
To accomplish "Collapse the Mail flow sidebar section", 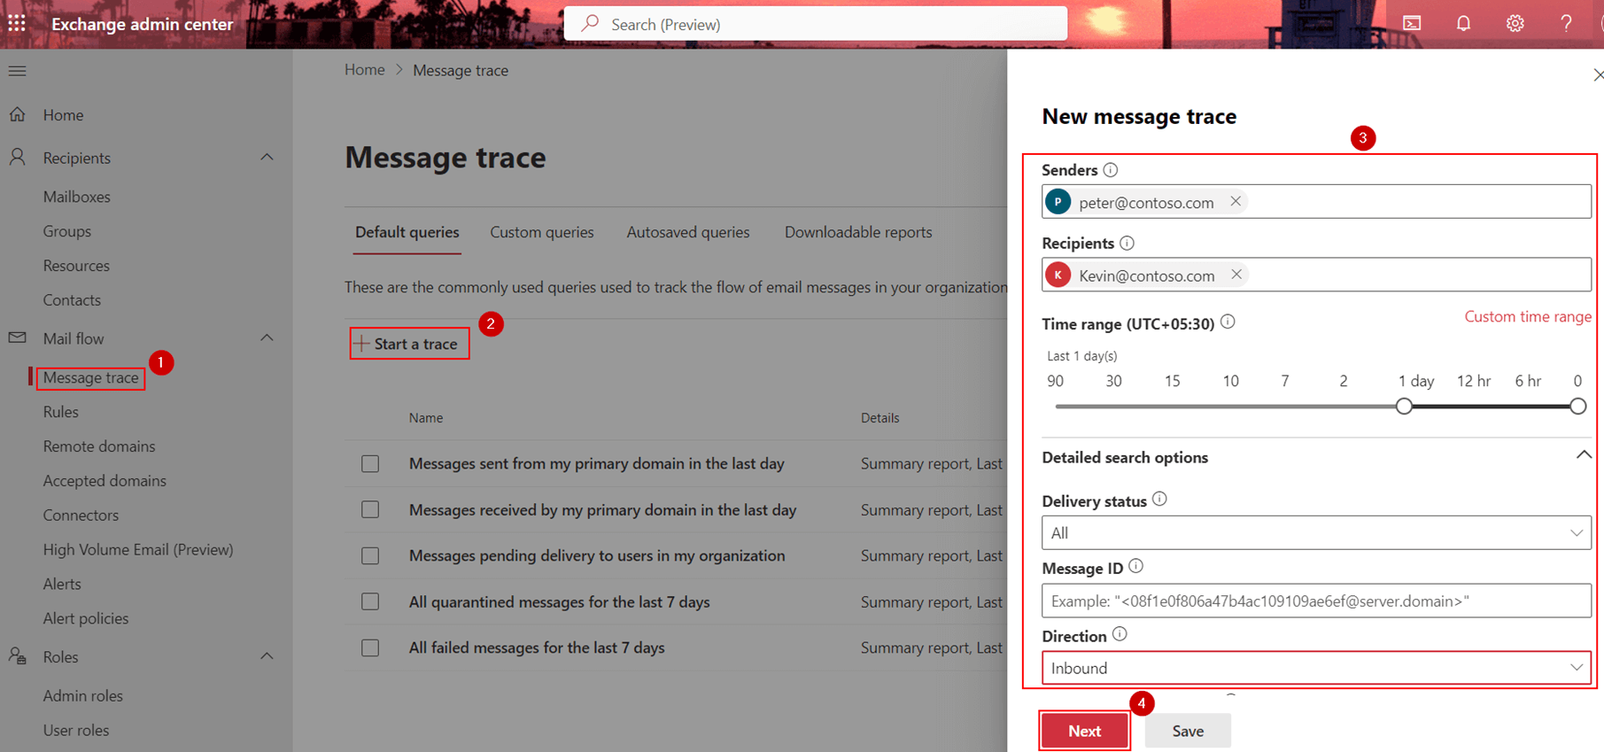I will coord(267,337).
